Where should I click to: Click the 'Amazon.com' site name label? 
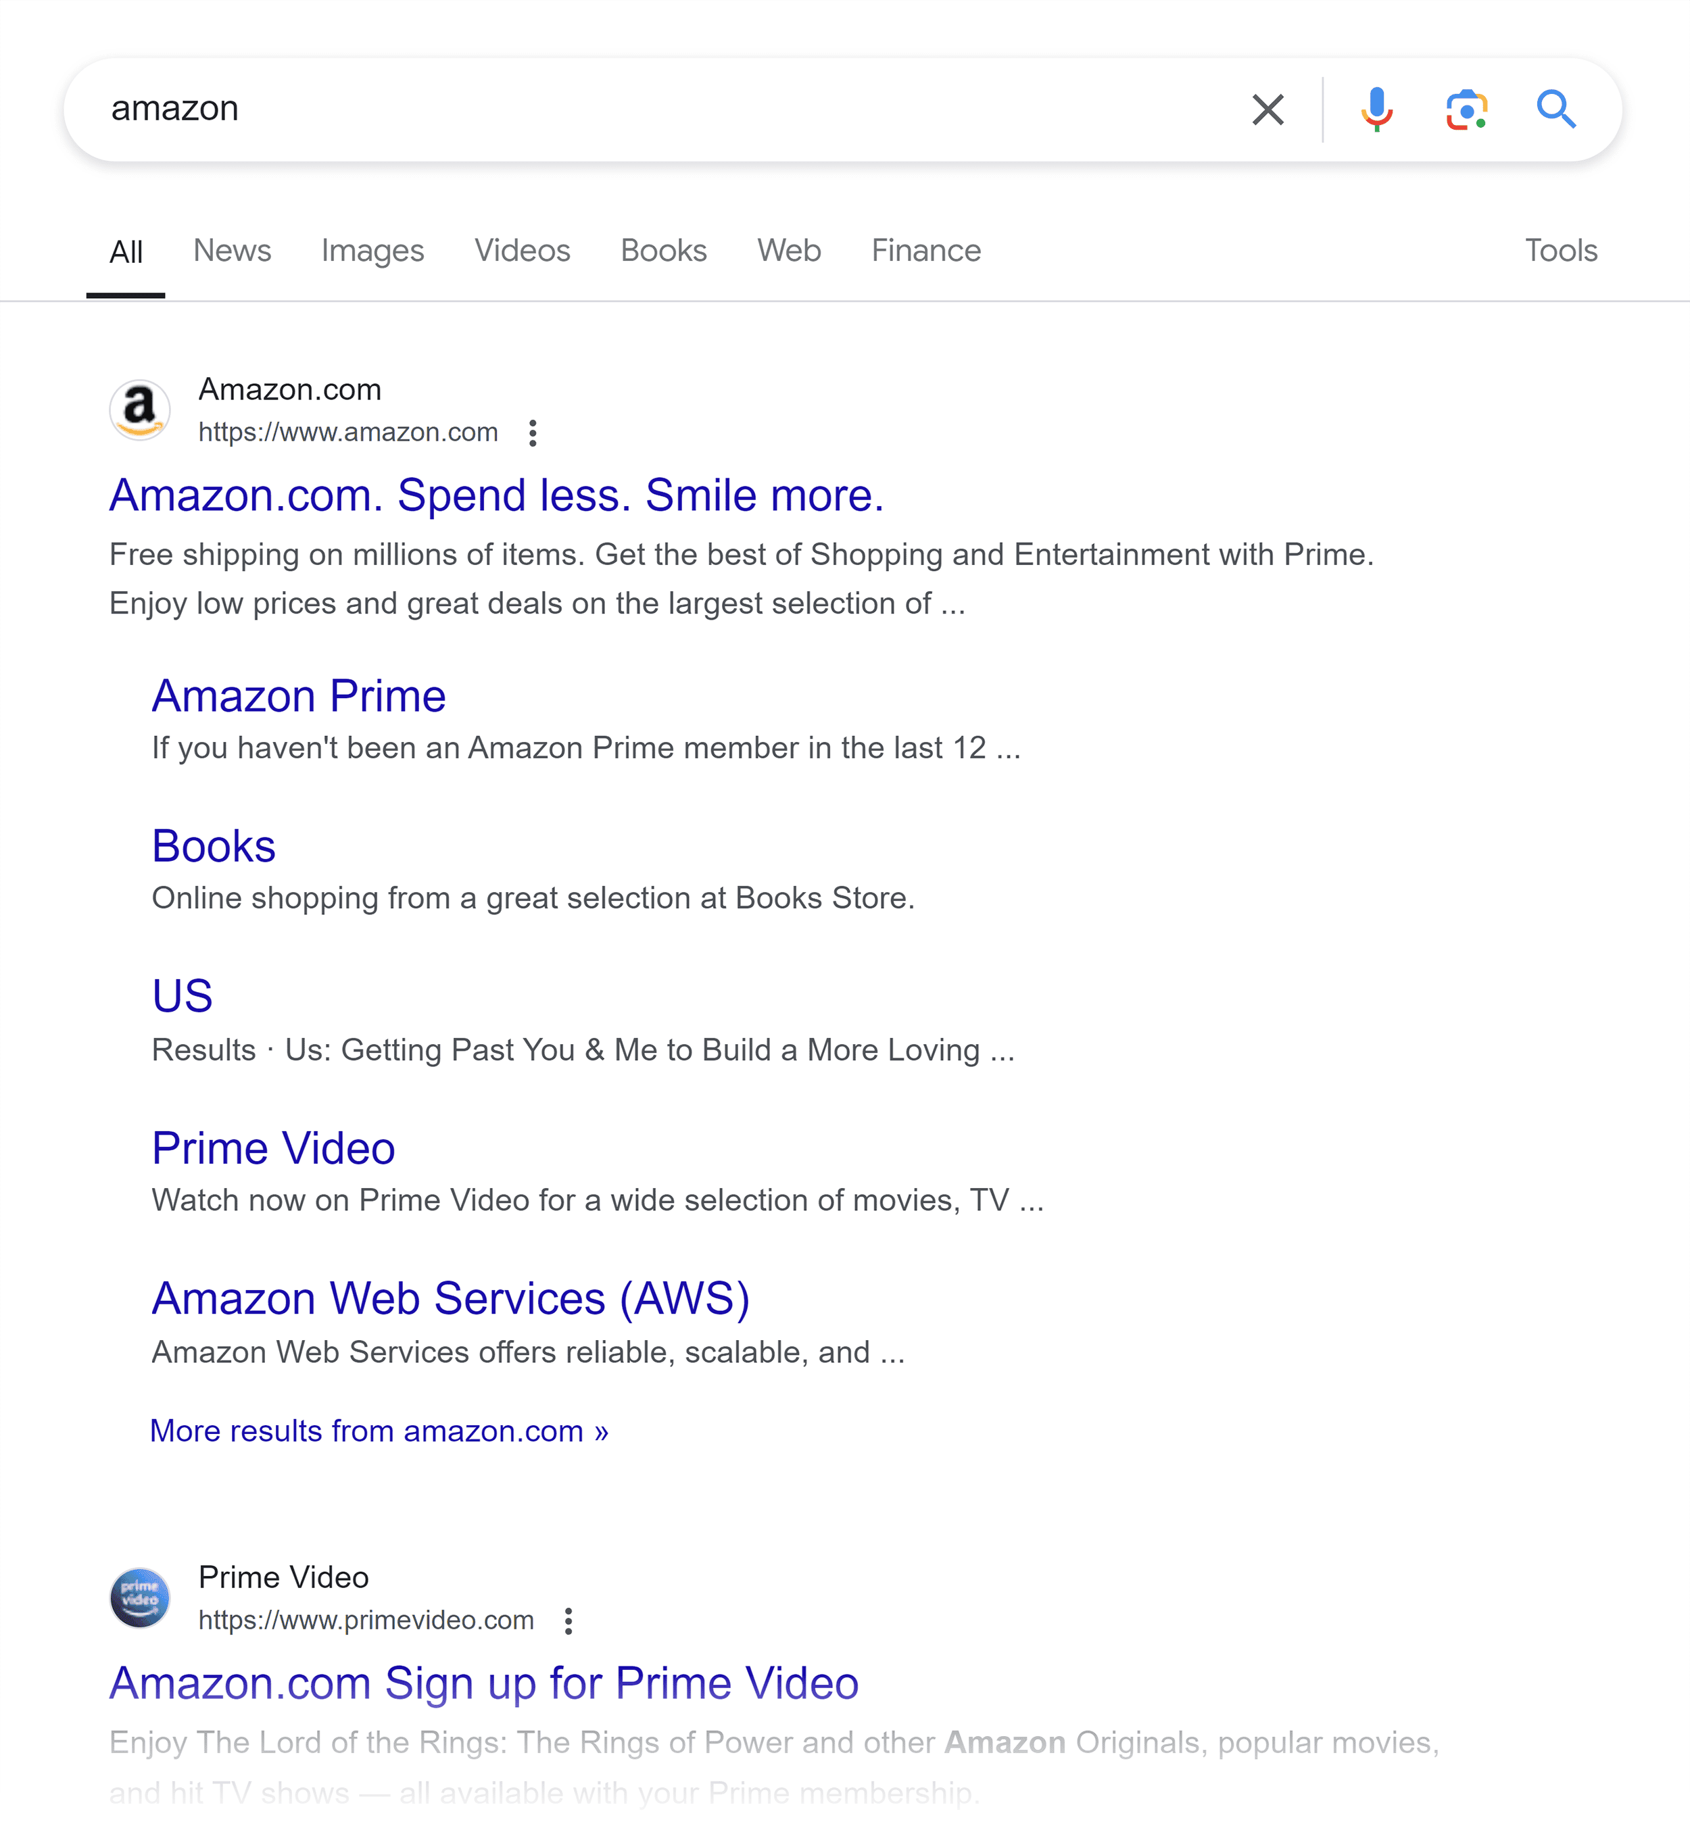(x=290, y=391)
